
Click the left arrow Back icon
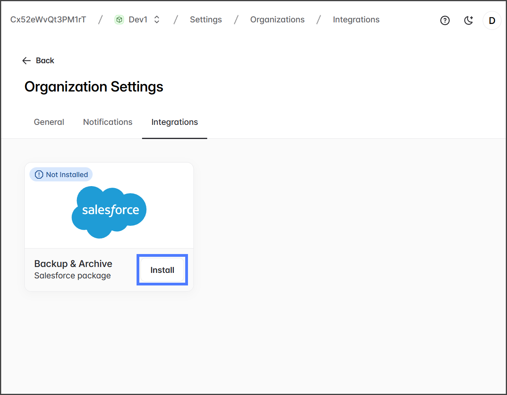coord(26,60)
